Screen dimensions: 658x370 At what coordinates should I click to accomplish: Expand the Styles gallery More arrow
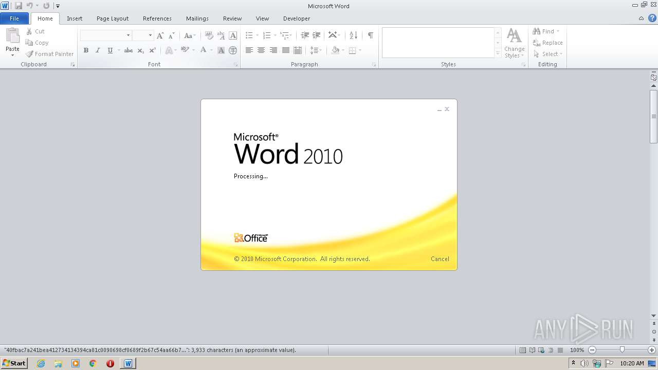click(x=498, y=53)
